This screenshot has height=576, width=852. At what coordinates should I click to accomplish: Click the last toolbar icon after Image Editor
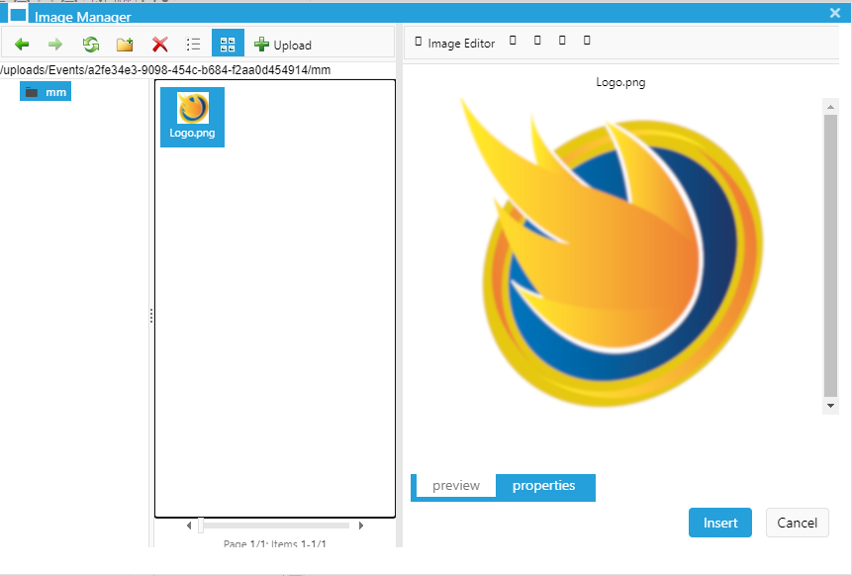click(x=587, y=41)
